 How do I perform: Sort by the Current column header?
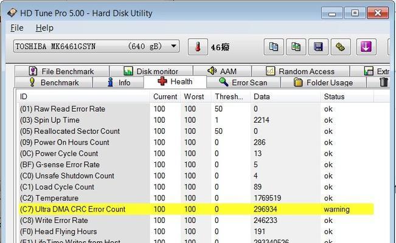pos(165,97)
